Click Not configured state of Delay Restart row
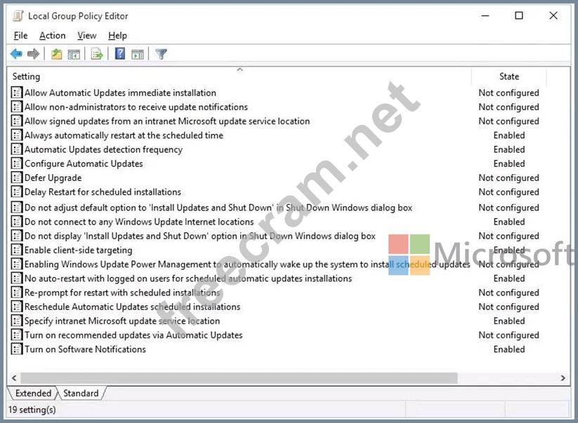This screenshot has width=578, height=423. pyautogui.click(x=508, y=192)
